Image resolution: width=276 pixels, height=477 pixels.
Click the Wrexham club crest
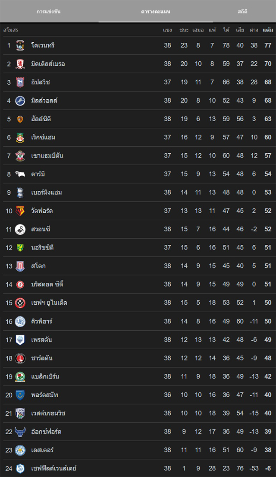pyautogui.click(x=20, y=137)
